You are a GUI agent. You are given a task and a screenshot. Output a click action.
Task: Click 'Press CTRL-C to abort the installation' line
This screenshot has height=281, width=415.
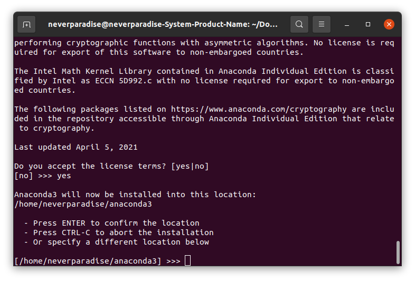119,232
